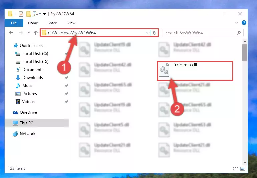
Task: Click the folder icon in the title bar
Action: (x=10, y=14)
